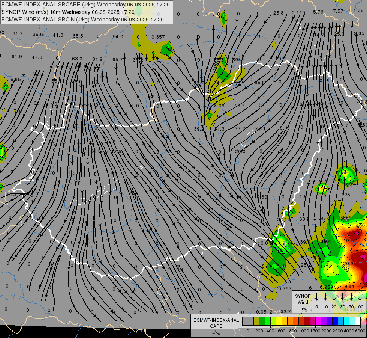Pick the white CAPE legend swatch
367x338 pixels.
(x=357, y=321)
